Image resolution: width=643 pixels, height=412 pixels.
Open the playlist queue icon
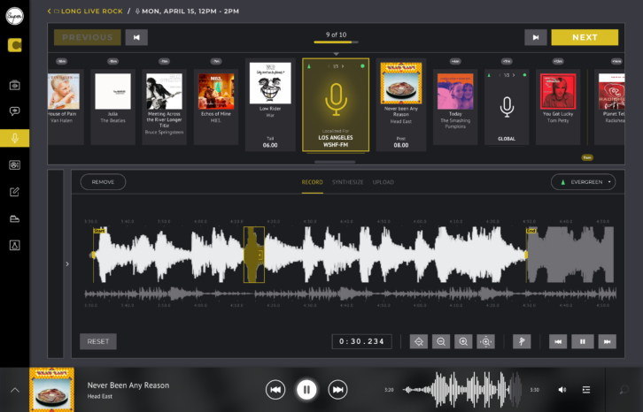[586, 390]
